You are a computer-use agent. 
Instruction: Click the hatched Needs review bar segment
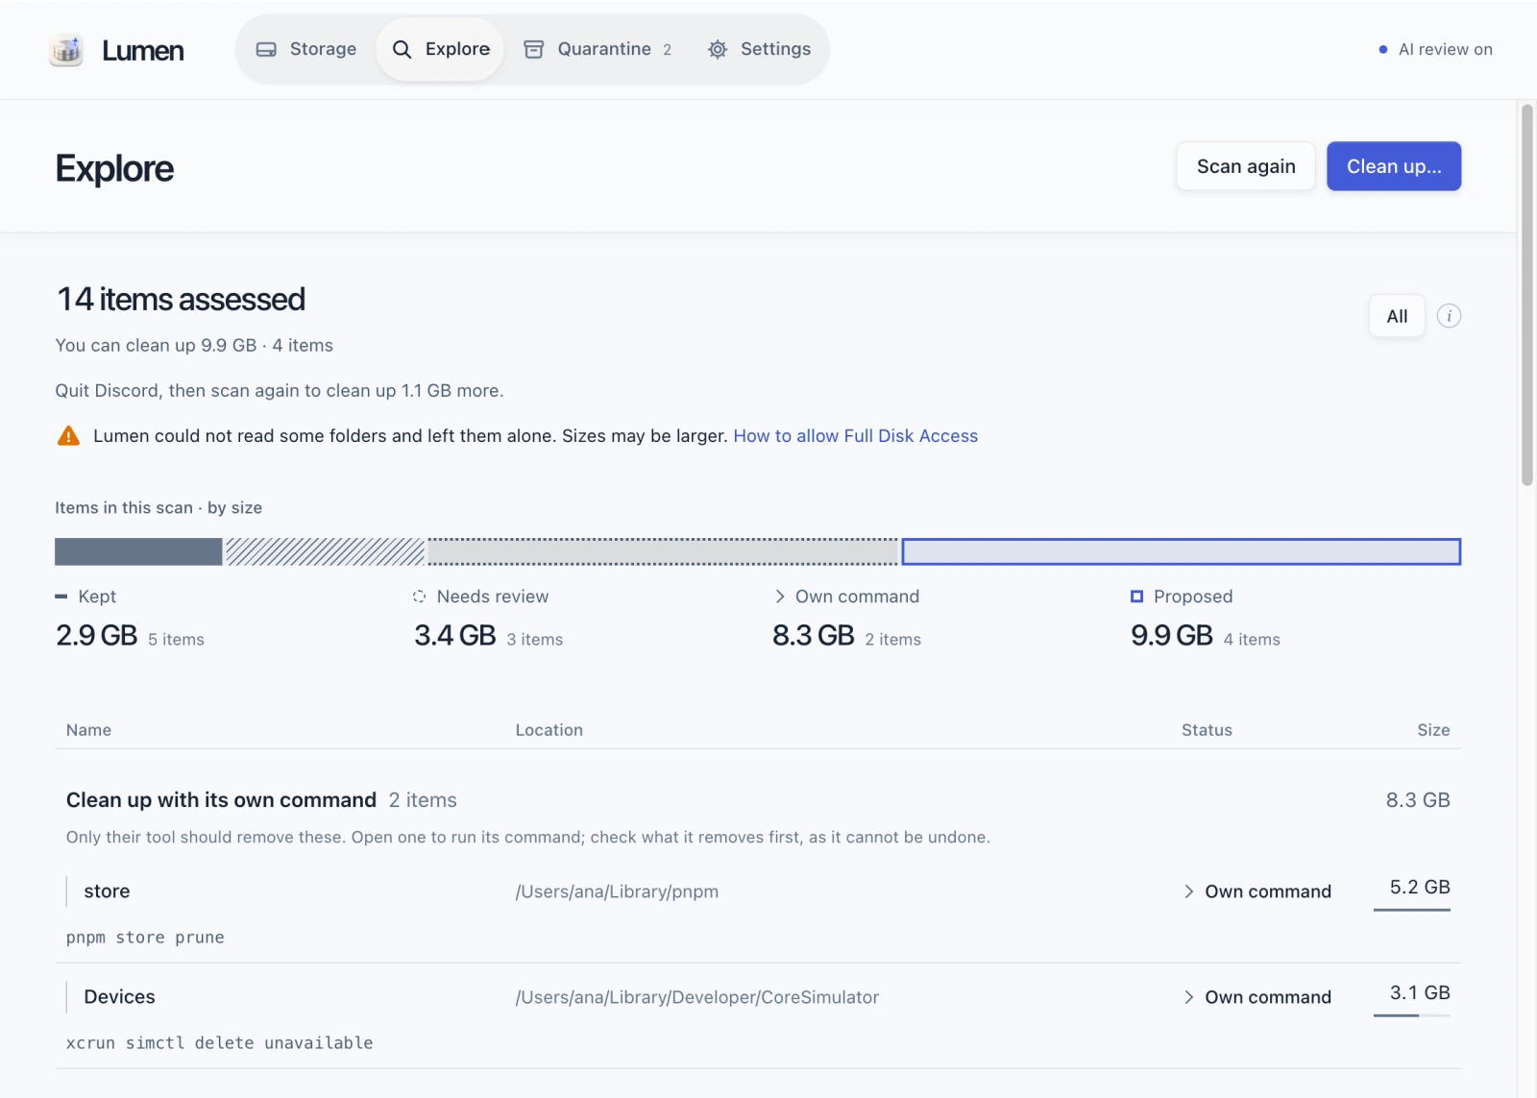[x=325, y=551]
